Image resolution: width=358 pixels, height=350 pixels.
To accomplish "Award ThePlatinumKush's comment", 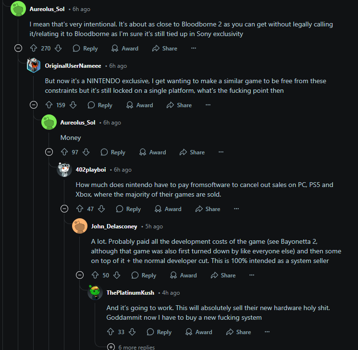I will click(199, 332).
